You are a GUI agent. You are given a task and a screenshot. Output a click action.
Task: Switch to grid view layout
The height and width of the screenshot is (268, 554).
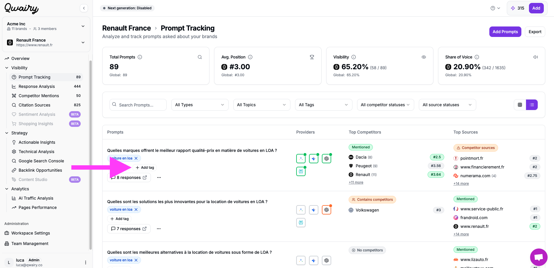click(x=520, y=105)
